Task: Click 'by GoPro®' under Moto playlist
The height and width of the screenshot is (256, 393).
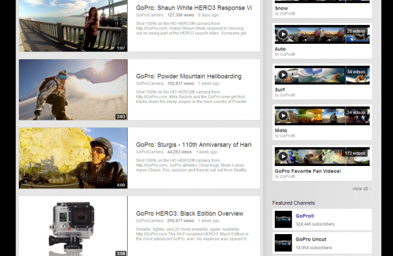Action: click(285, 136)
